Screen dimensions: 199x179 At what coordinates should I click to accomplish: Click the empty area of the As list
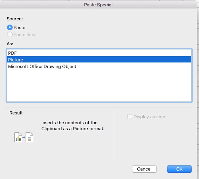pyautogui.click(x=99, y=85)
